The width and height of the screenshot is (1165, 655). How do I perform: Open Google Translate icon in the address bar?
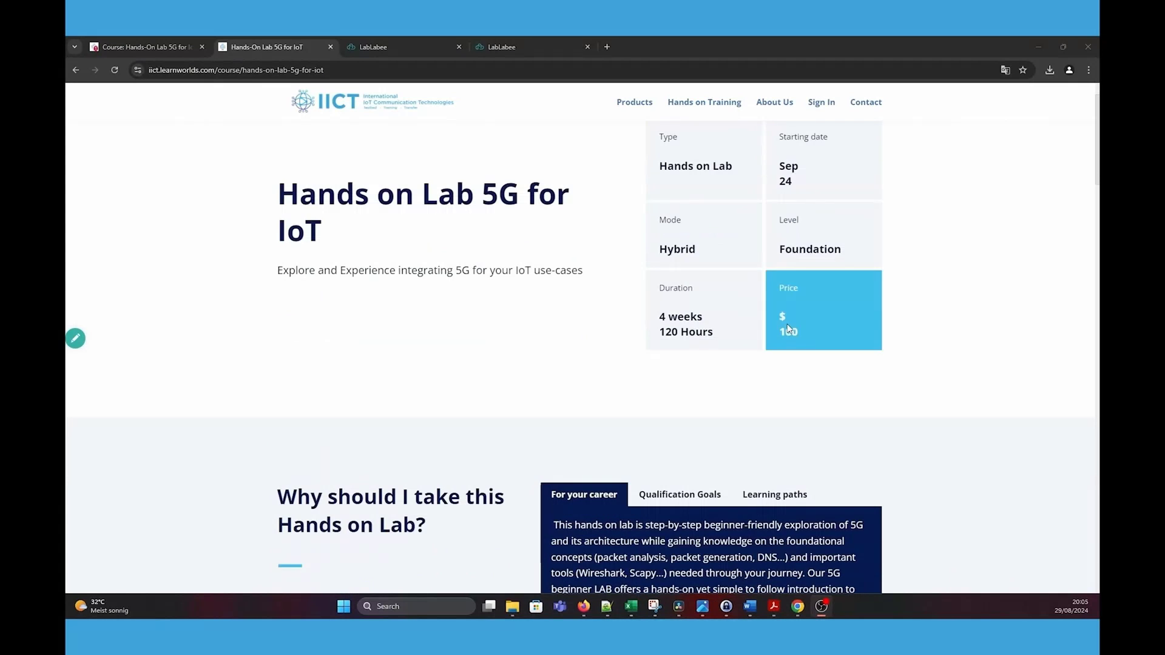1005,70
